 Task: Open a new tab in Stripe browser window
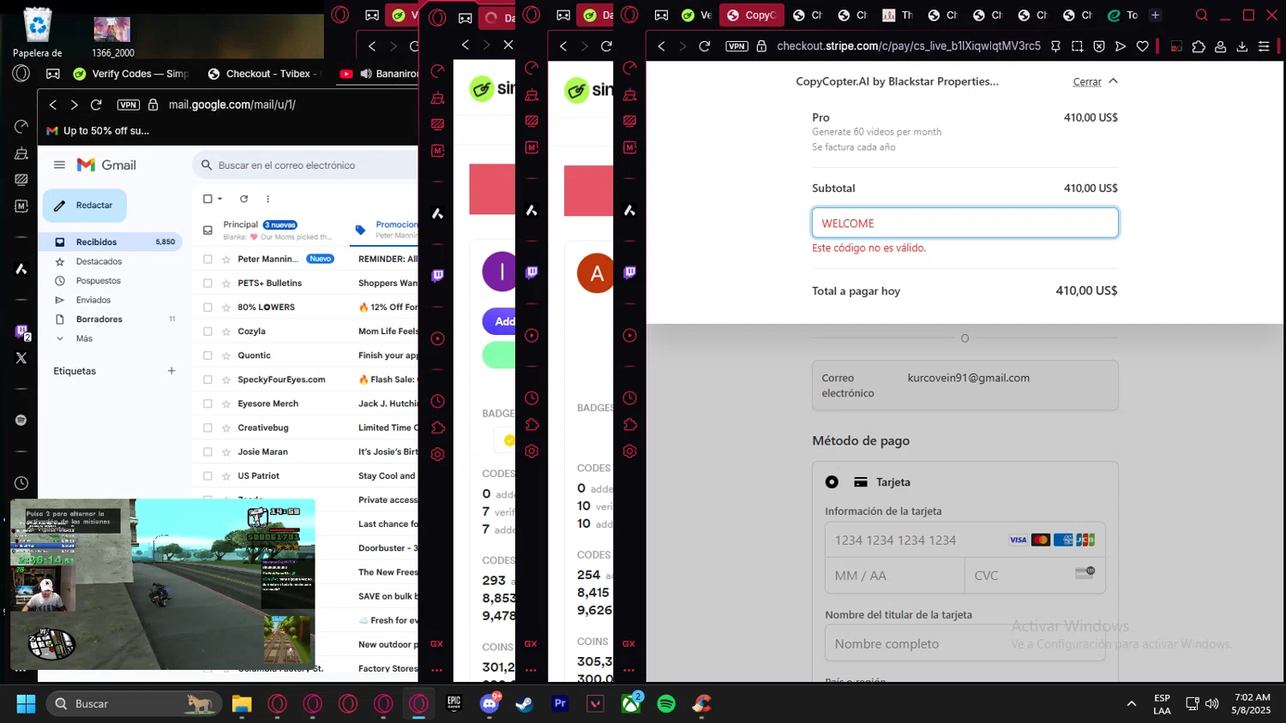pyautogui.click(x=1155, y=15)
